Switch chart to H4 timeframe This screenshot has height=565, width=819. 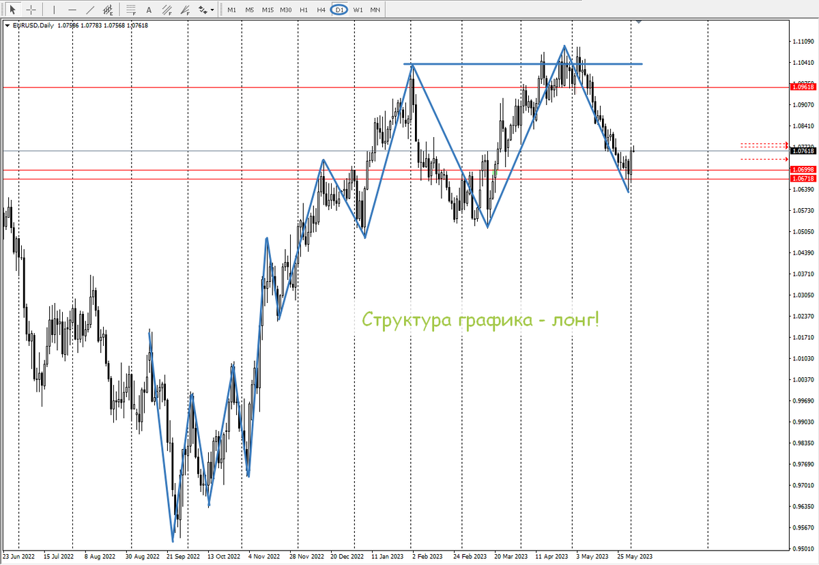pyautogui.click(x=321, y=10)
